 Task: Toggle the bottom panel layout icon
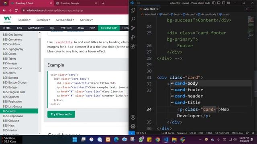coord(219,3)
